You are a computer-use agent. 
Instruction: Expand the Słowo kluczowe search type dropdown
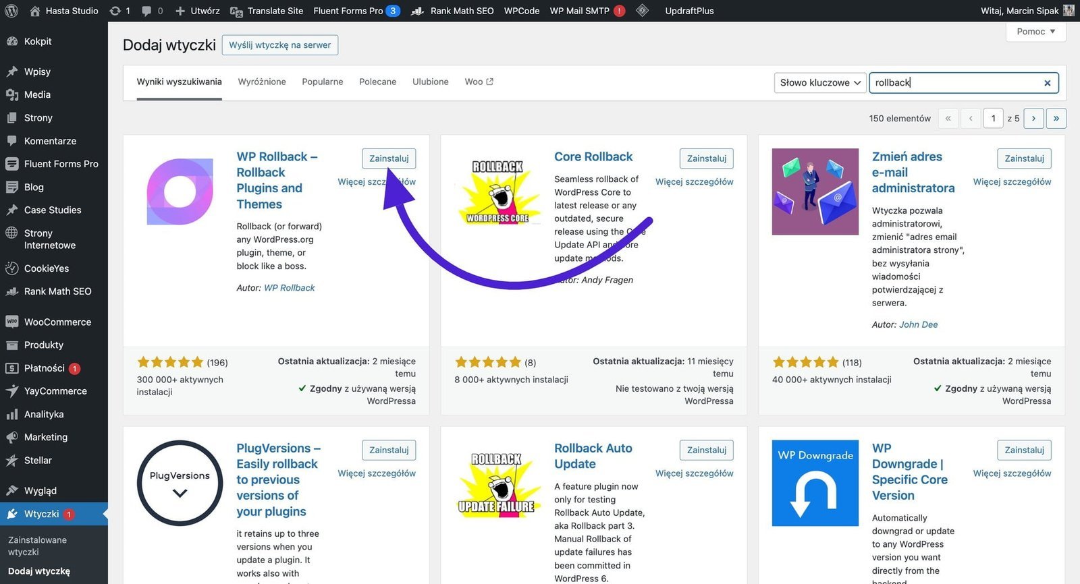pos(820,83)
